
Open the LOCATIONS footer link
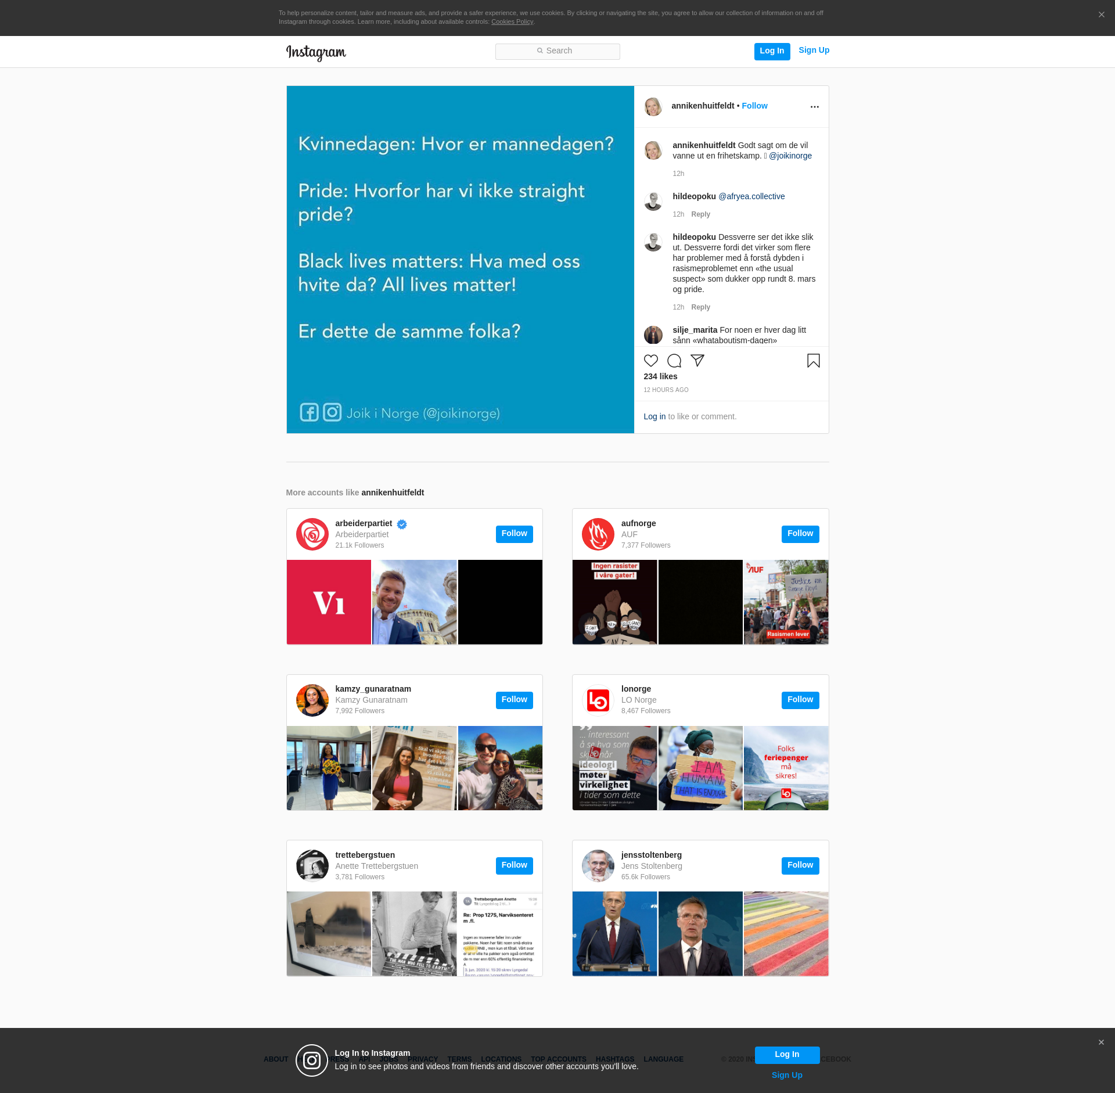(x=501, y=1059)
